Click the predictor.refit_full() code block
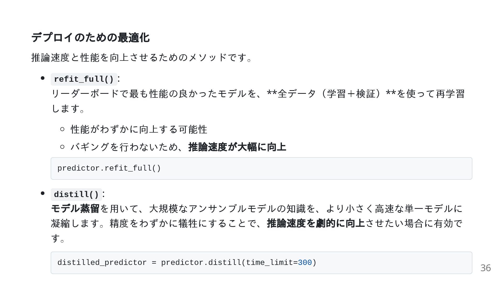The height and width of the screenshot is (283, 503). click(x=261, y=168)
